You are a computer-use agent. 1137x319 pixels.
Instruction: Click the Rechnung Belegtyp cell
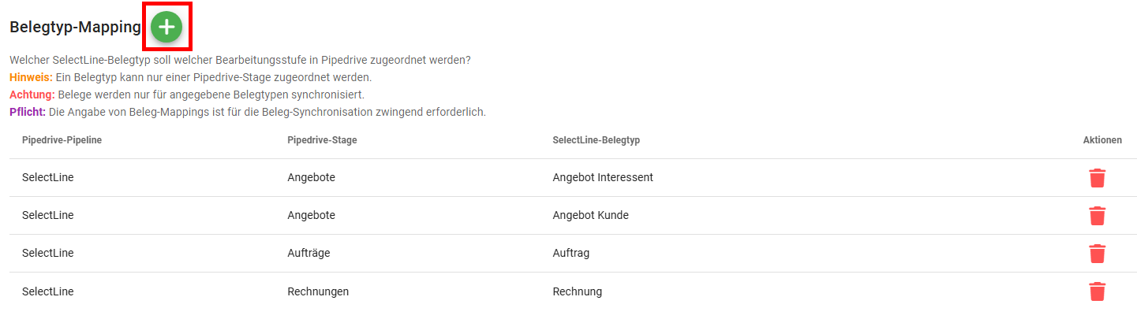coord(578,291)
